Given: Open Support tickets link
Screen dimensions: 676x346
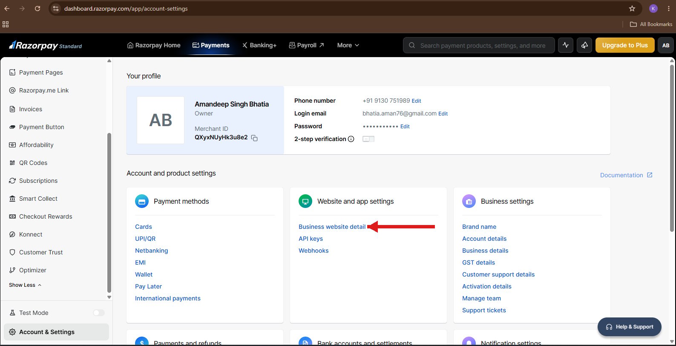Looking at the screenshot, I should tap(484, 310).
